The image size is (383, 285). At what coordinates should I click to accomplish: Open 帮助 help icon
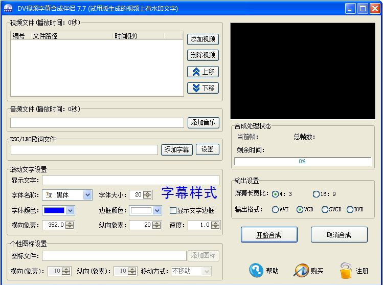(x=256, y=271)
